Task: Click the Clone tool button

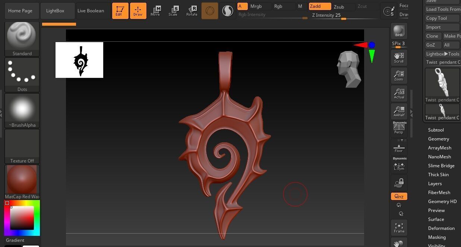Action: pyautogui.click(x=433, y=36)
